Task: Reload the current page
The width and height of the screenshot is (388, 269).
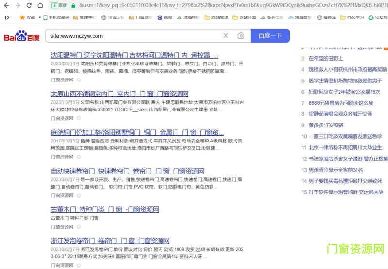Action: pos(29,5)
